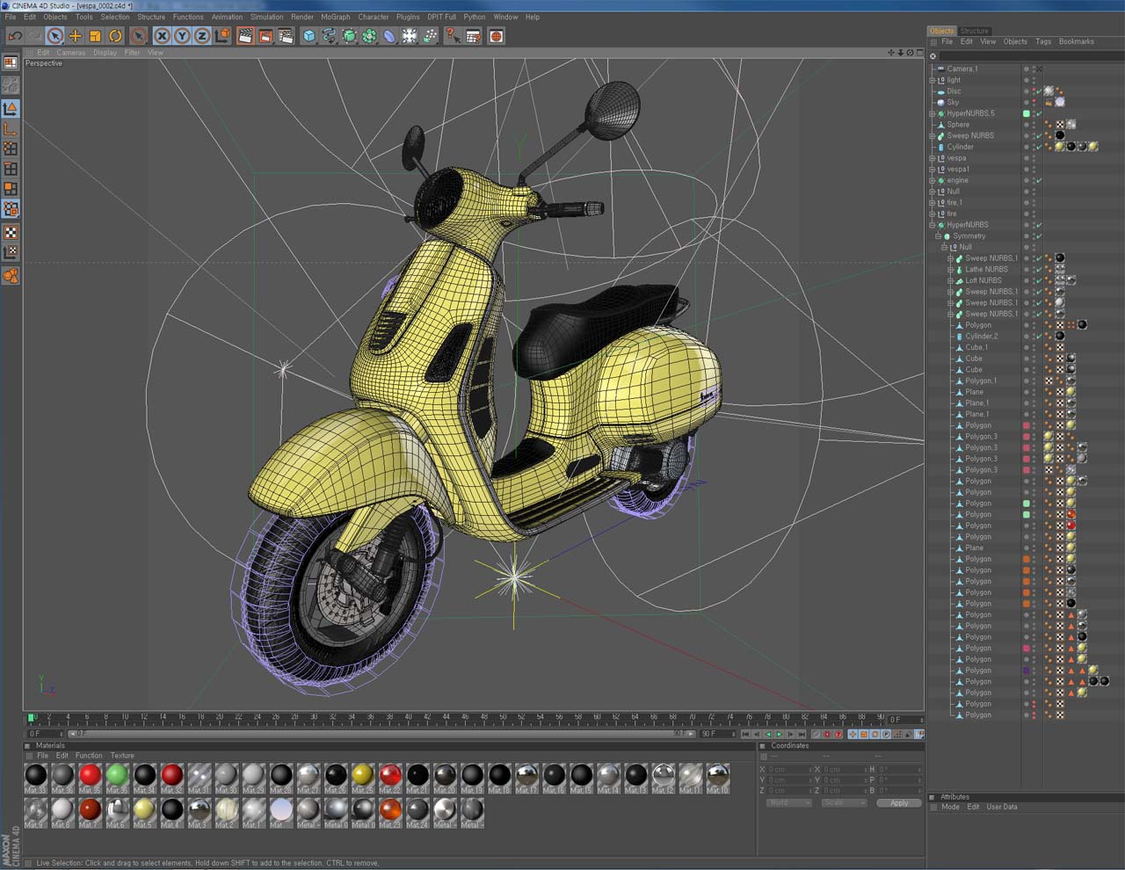Open the web globe icon in toolbar
The height and width of the screenshot is (870, 1125).
pos(497,36)
